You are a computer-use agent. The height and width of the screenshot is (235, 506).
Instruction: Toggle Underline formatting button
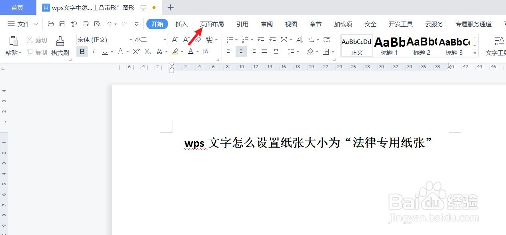click(105, 51)
